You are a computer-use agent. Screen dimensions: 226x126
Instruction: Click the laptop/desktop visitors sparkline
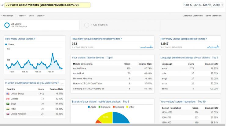click(213, 47)
